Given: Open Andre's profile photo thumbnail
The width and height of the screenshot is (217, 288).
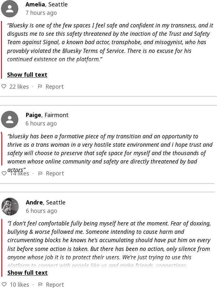Looking at the screenshot, I should (10, 206).
